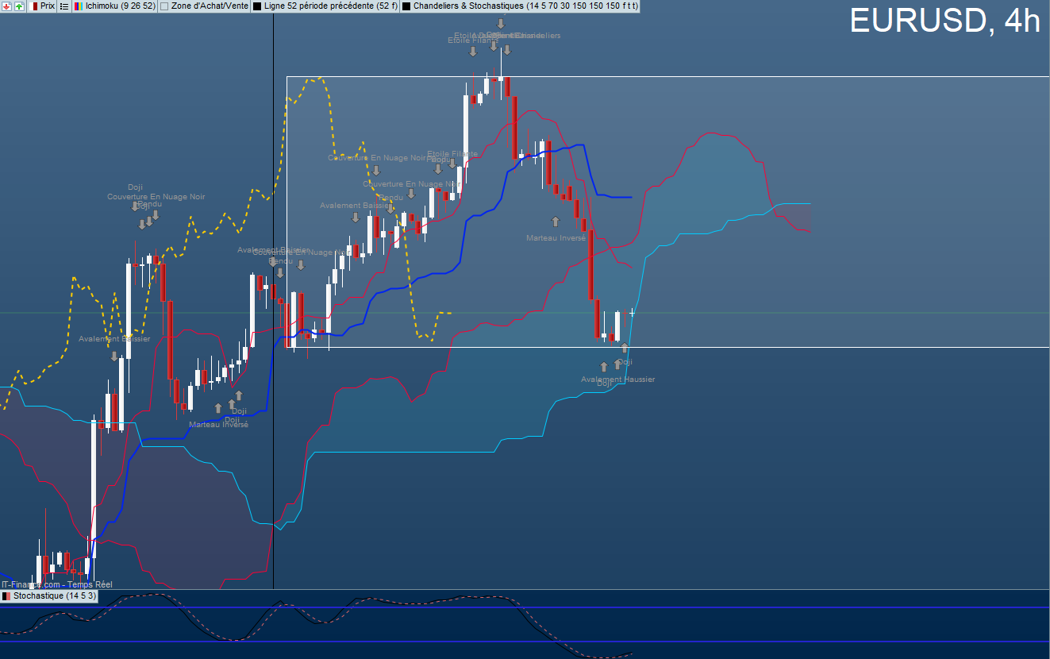Click the red down-arrow icon in top toolbar
The height and width of the screenshot is (659, 1050).
click(6, 6)
